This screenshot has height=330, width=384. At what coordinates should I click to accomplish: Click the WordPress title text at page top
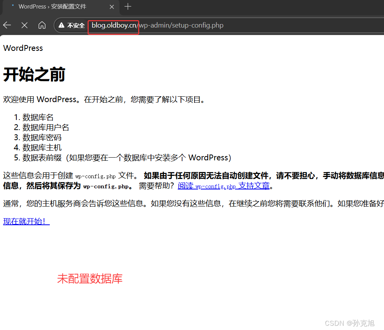23,48
